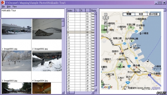This screenshot has height=95, width=167.
Task: Click the R column header
Action: click(x=83, y=10)
